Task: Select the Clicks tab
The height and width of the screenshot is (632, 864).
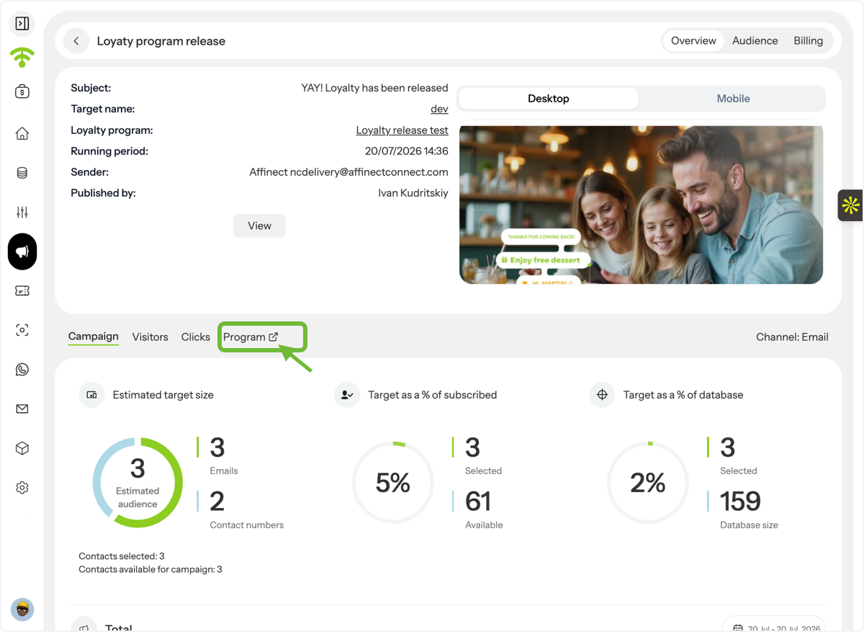Action: pyautogui.click(x=195, y=337)
